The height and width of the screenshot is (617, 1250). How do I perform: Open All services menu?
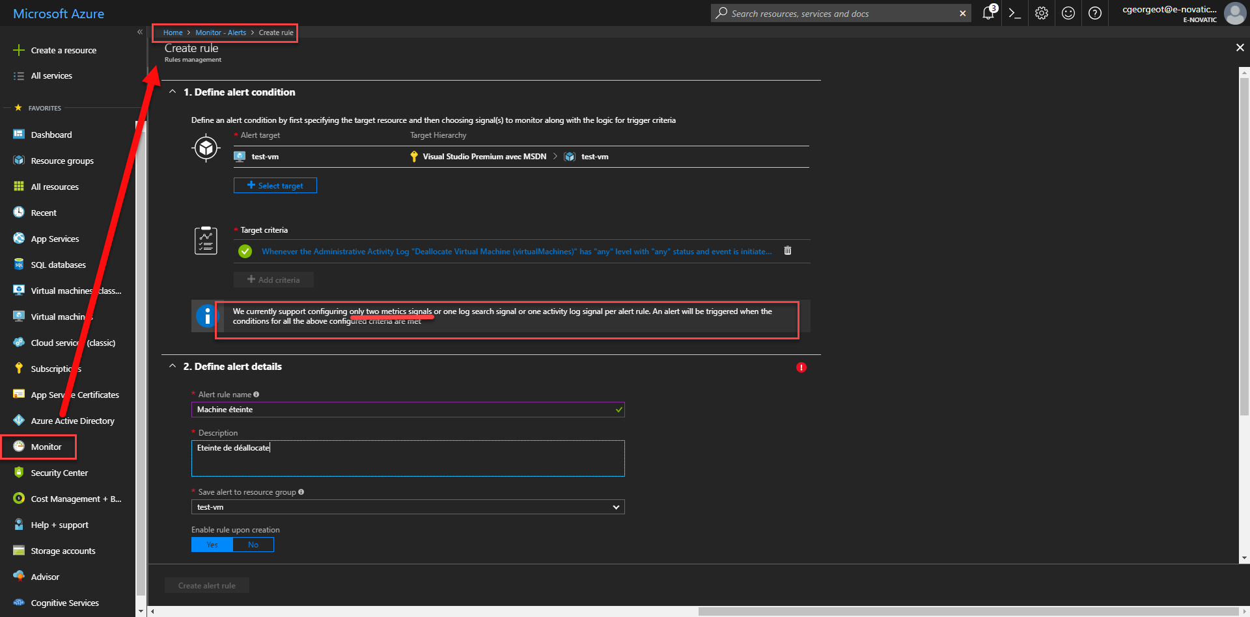(x=52, y=76)
